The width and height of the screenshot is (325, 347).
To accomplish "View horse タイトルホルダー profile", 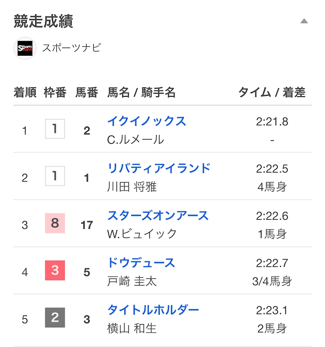I will click(153, 310).
